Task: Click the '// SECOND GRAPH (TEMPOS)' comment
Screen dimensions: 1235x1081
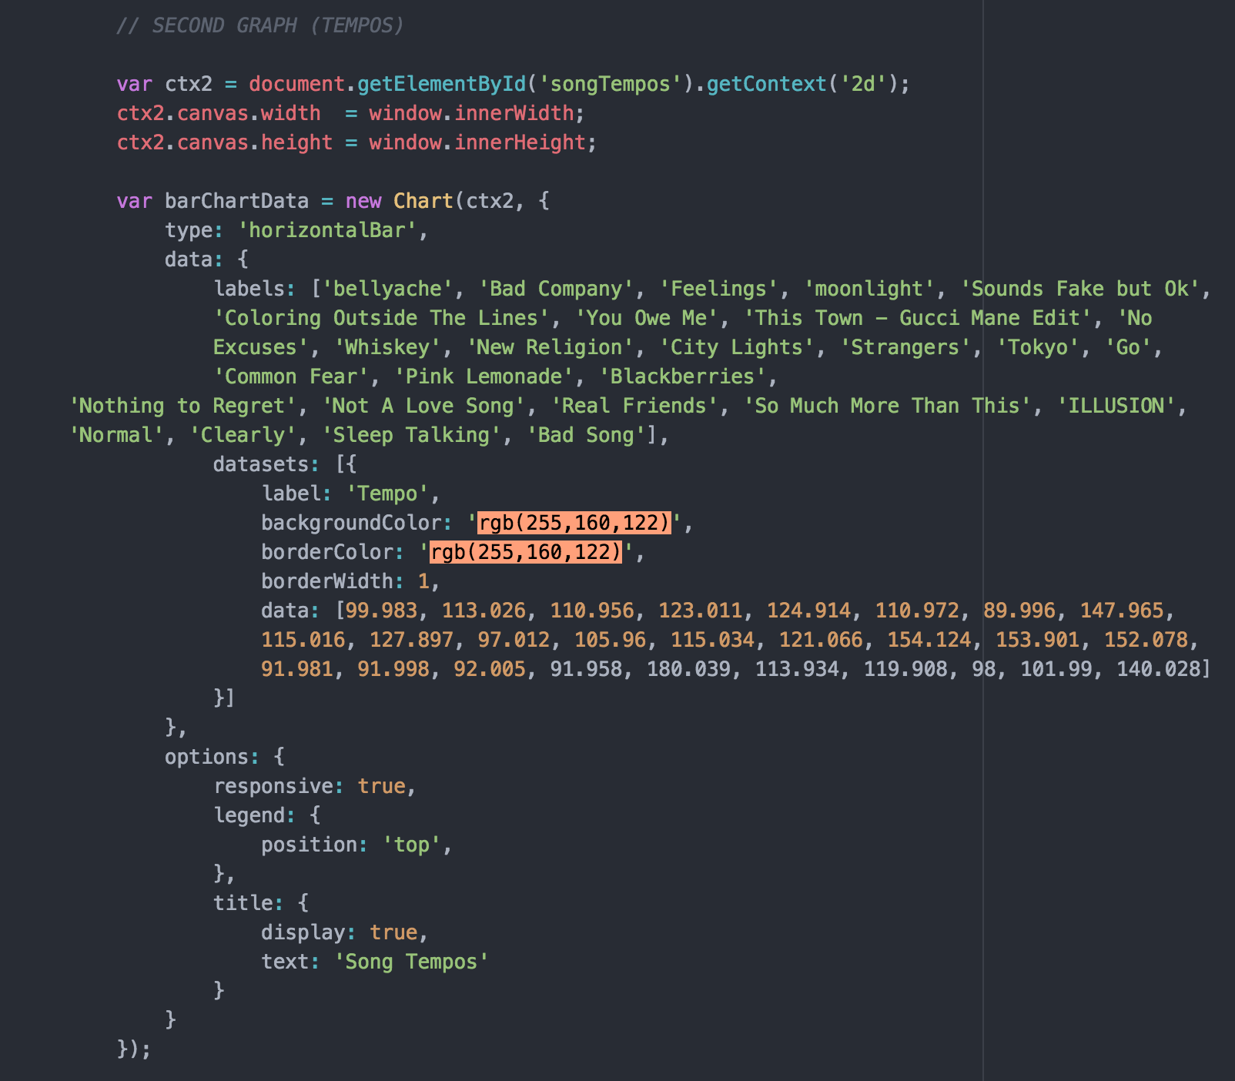Action: tap(260, 25)
